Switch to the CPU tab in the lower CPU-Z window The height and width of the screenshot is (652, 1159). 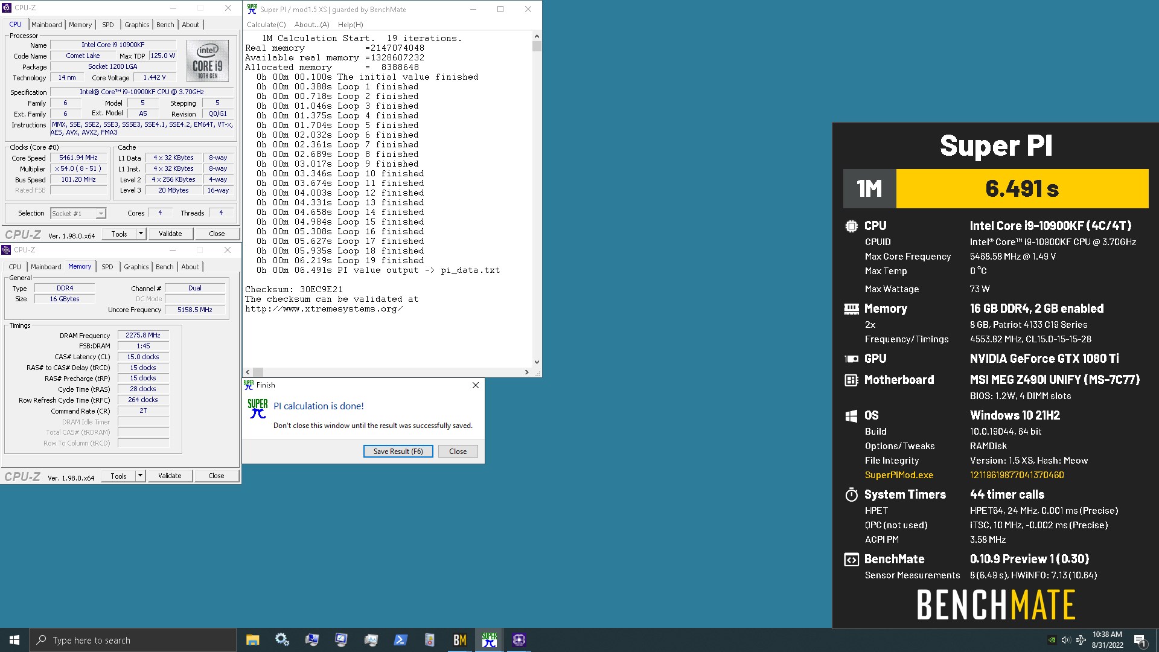(x=15, y=267)
